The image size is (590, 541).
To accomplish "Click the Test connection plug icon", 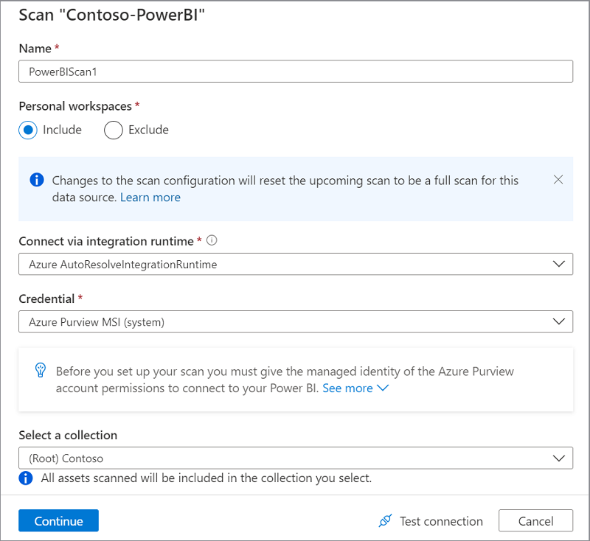I will click(385, 520).
